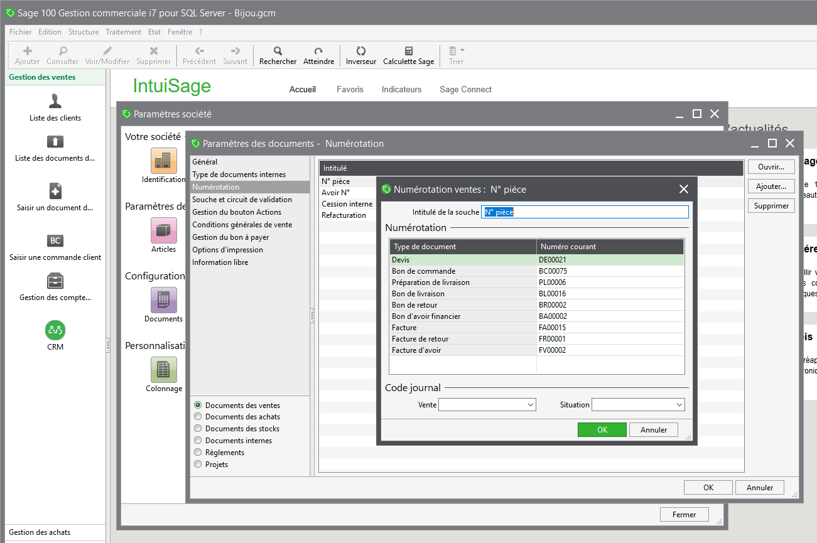Click the Ouvrir... button
Image resolution: width=817 pixels, height=543 pixels.
pos(771,167)
